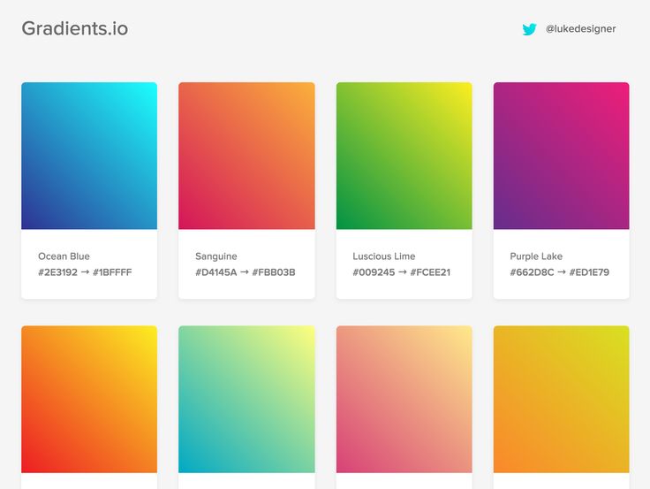
Task: Select the Sanguine gradient swatch
Action: [x=246, y=156]
